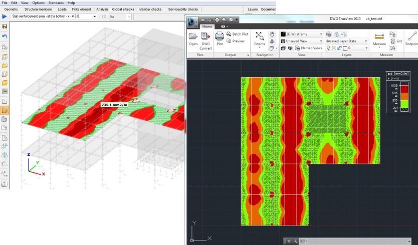
Task: Click the blue Undo arrow icon
Action: point(5,36)
